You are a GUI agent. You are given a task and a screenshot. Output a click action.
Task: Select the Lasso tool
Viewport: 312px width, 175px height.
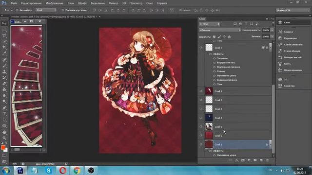tap(4, 35)
